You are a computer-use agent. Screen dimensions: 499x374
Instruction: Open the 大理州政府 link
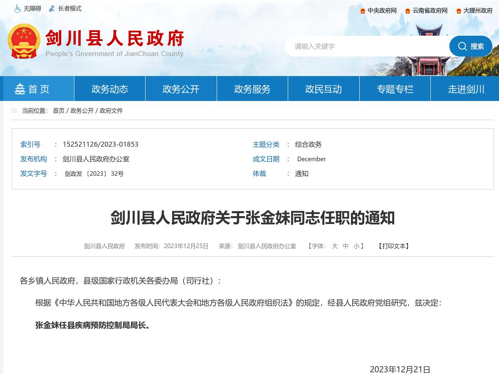click(x=478, y=11)
